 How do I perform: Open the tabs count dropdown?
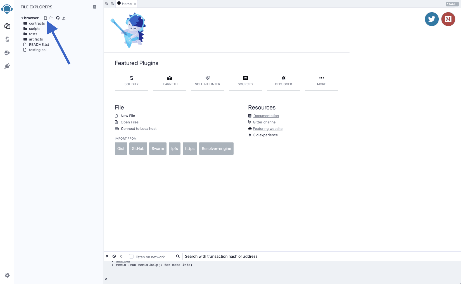tap(452, 4)
